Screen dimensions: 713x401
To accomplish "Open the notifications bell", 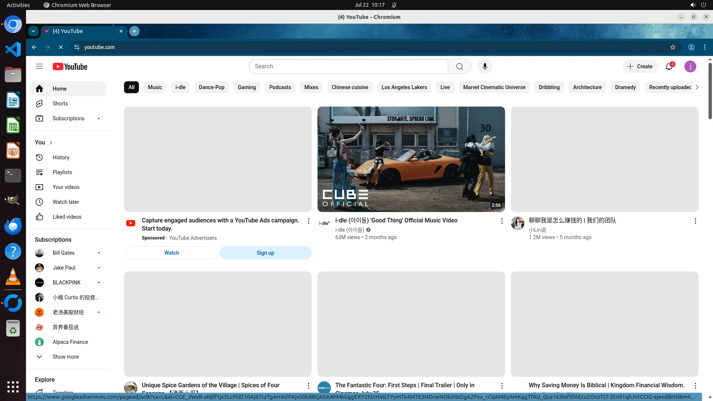I will point(669,66).
